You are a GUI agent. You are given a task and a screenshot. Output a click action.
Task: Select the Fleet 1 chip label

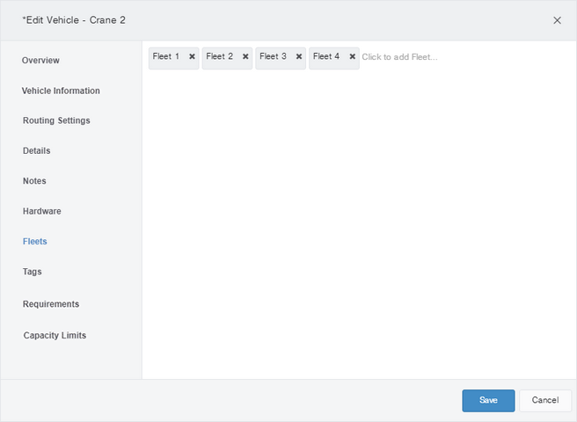[x=166, y=56]
